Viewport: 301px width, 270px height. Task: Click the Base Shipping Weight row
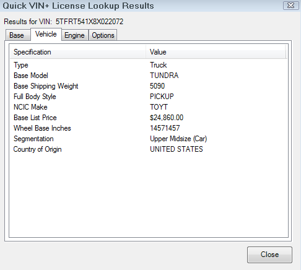(x=149, y=86)
